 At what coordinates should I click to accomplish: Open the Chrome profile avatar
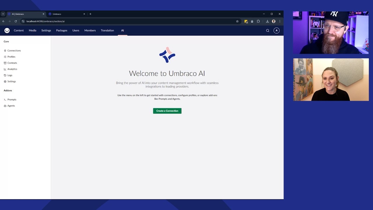tap(274, 21)
